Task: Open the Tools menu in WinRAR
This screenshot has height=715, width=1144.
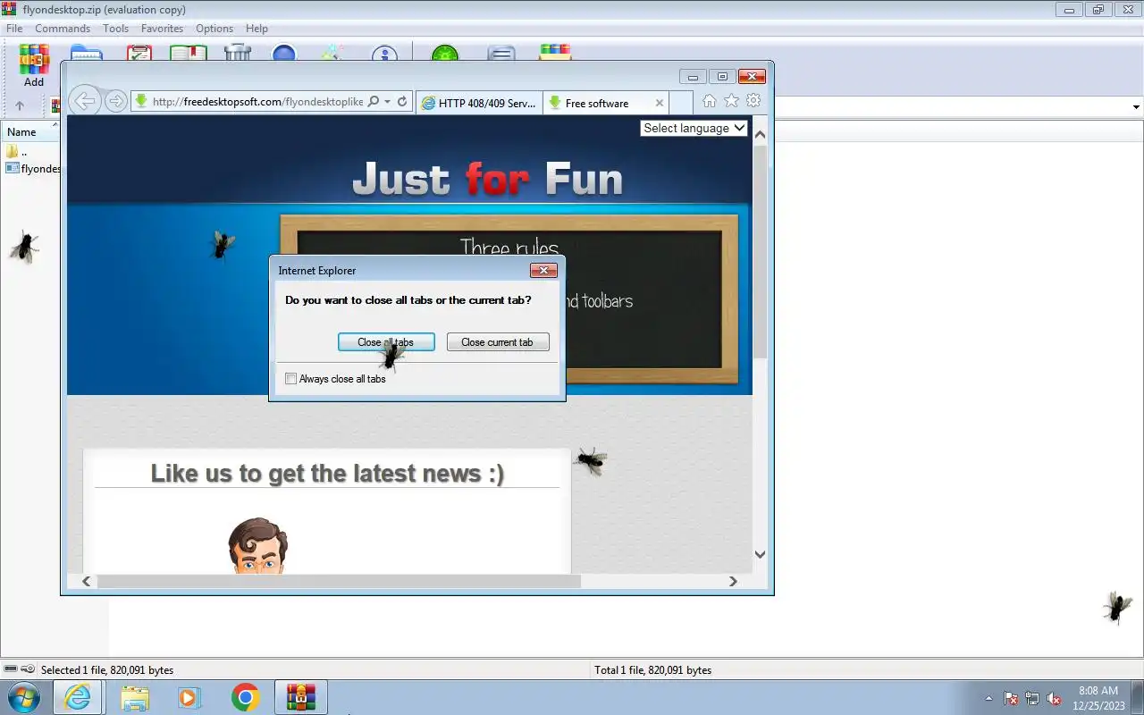Action: pyautogui.click(x=115, y=29)
